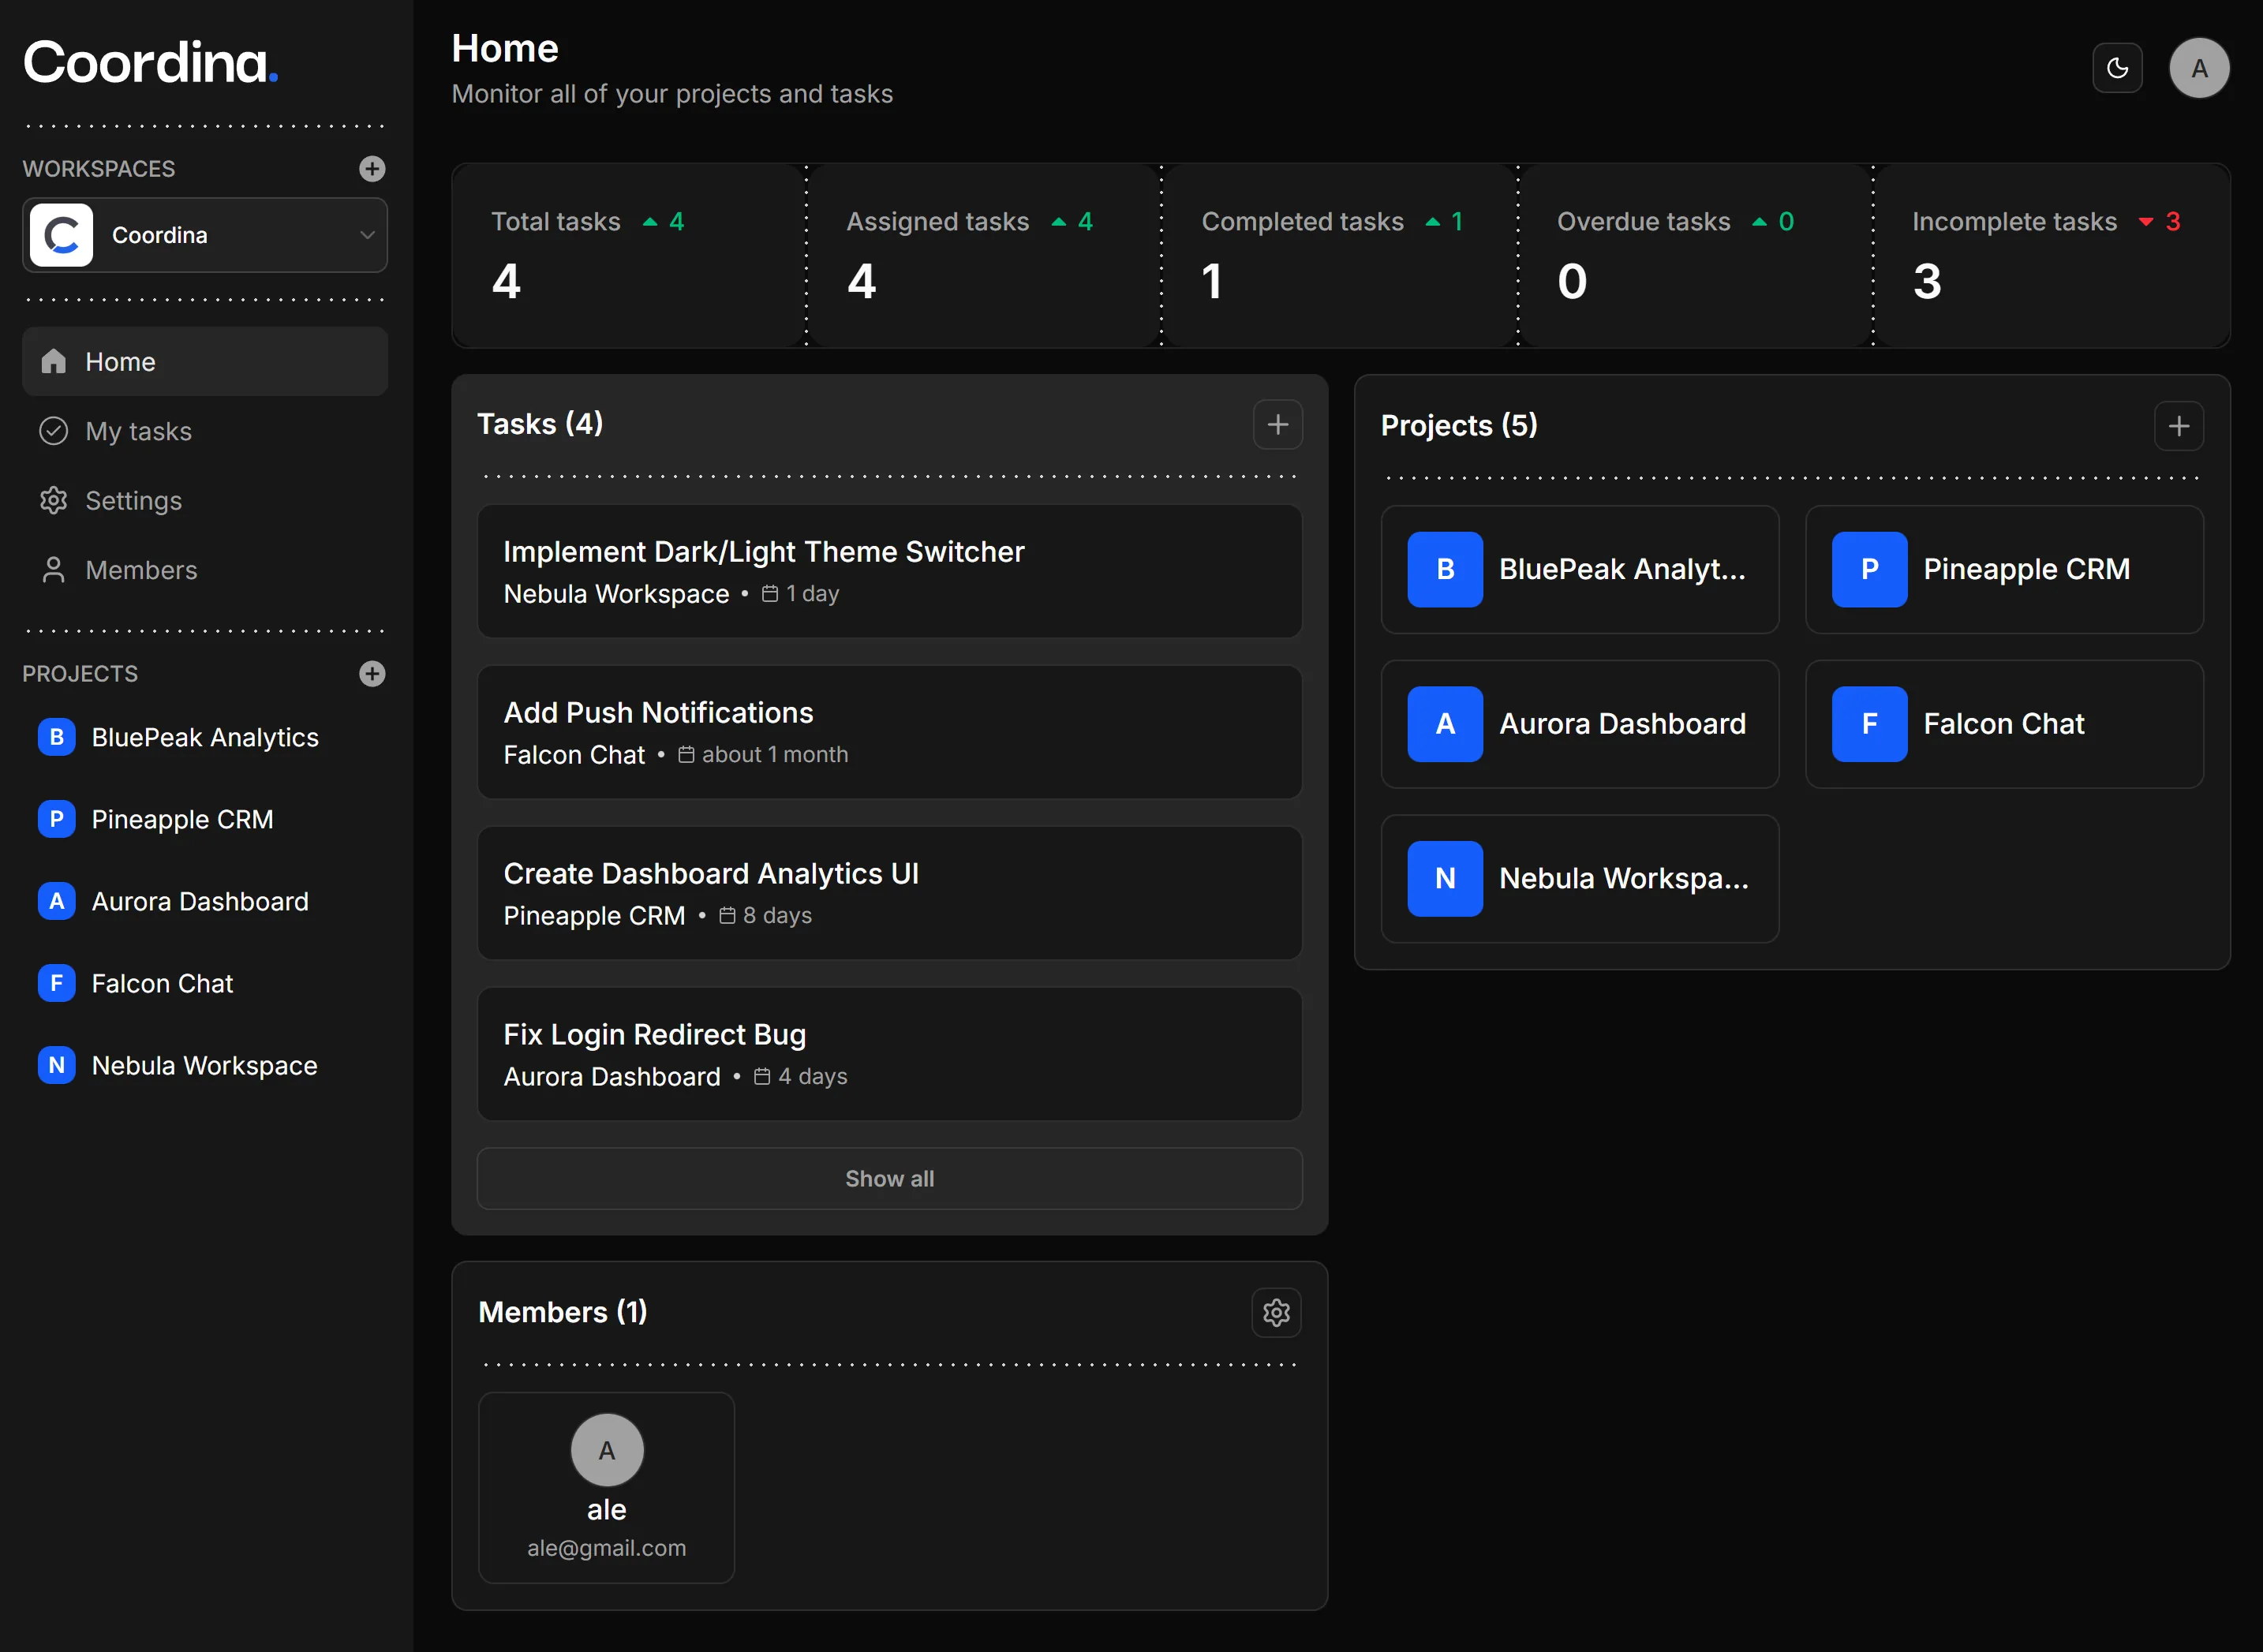
Task: Add a new project in Projects card
Action: (2178, 426)
